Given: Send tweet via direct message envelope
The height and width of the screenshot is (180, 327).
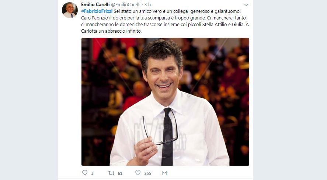Looking at the screenshot, I should [x=164, y=173].
